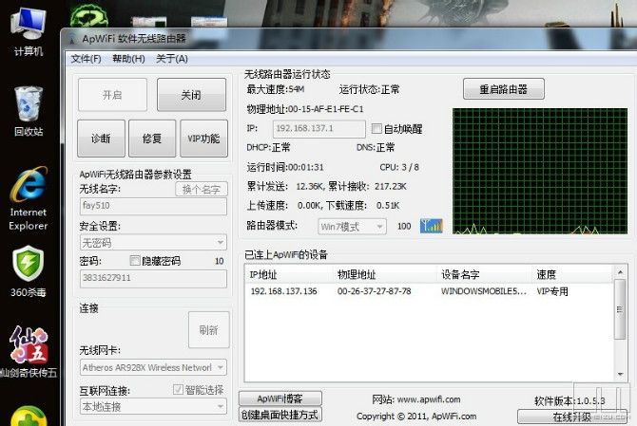637x426 pixels.
Task: Open the 360杀毒 antivirus icon
Action: pos(28,270)
